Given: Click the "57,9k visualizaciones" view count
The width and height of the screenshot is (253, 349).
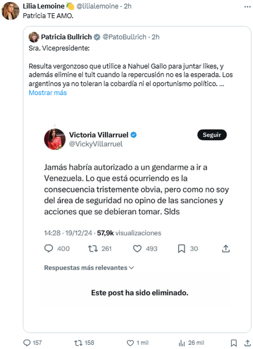Looking at the screenshot, I should 129,233.
